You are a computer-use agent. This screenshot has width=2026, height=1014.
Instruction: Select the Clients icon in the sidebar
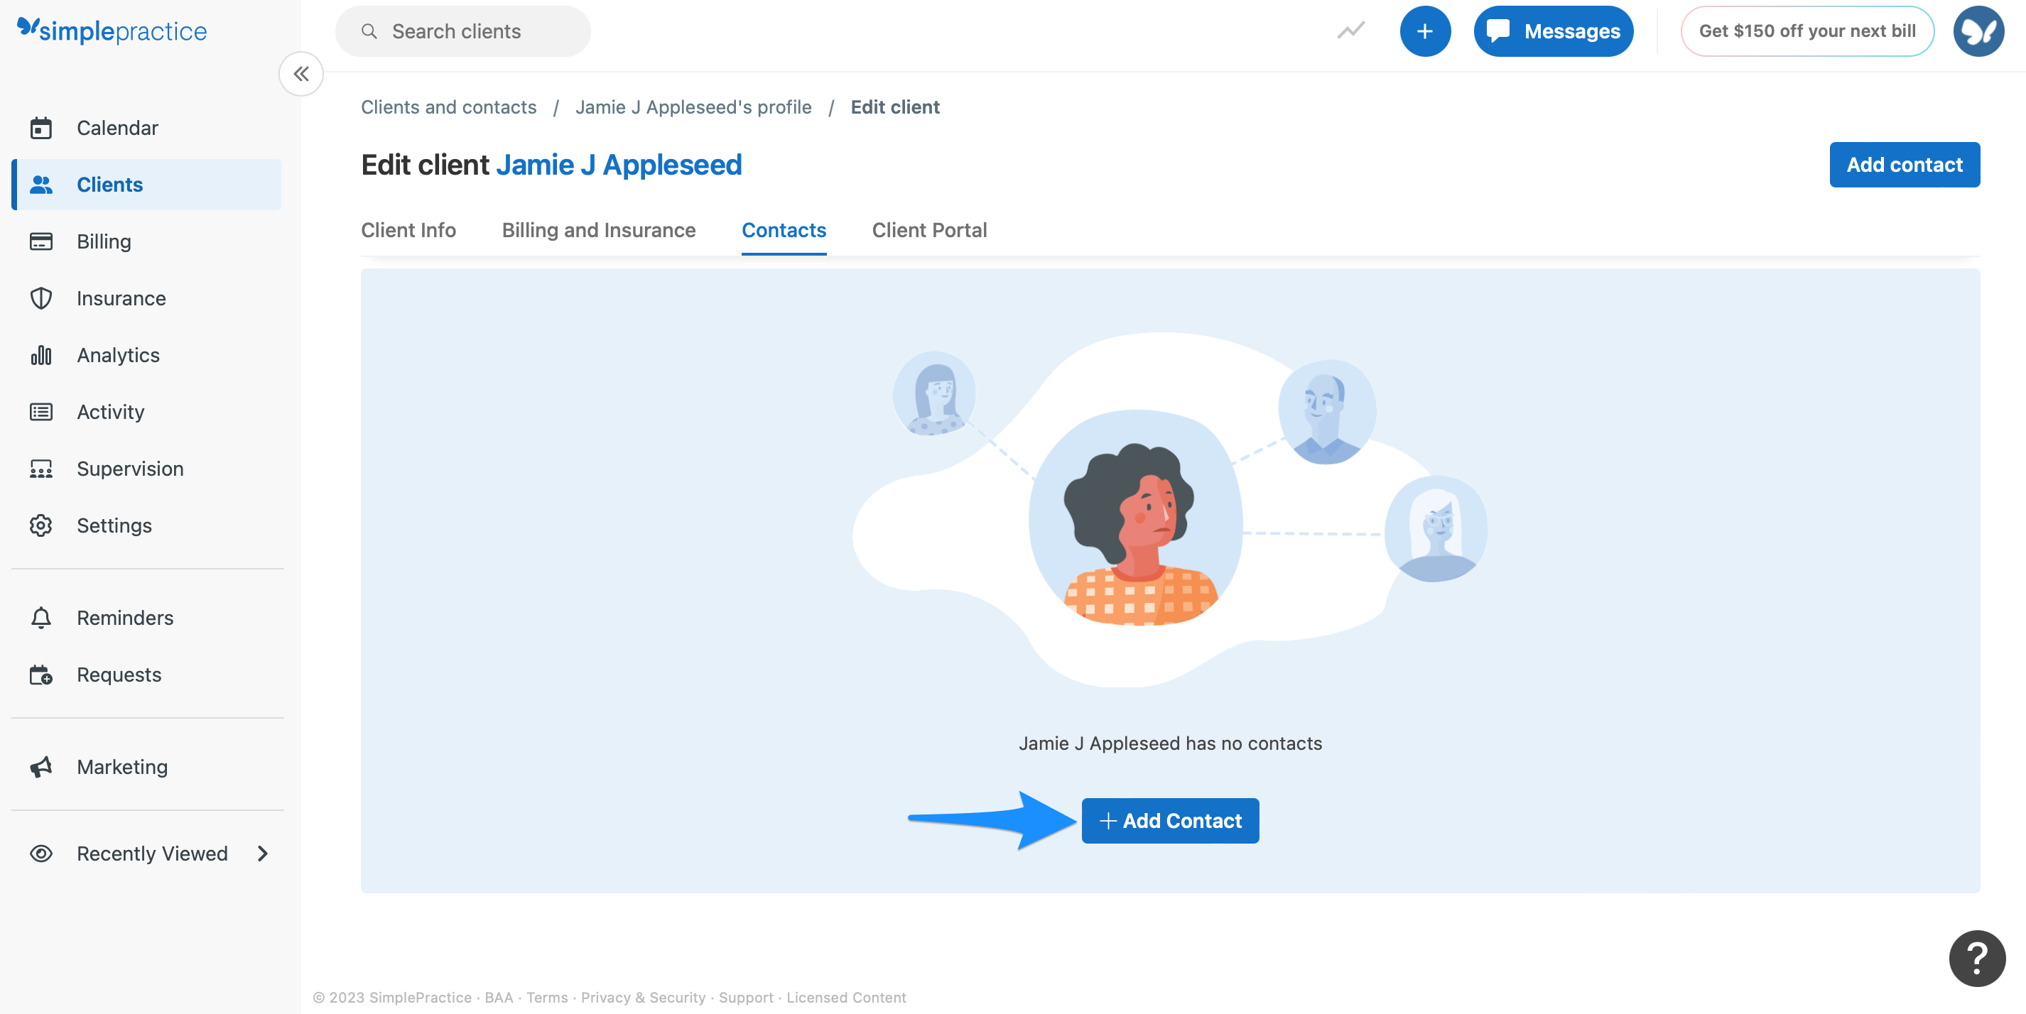tap(41, 184)
